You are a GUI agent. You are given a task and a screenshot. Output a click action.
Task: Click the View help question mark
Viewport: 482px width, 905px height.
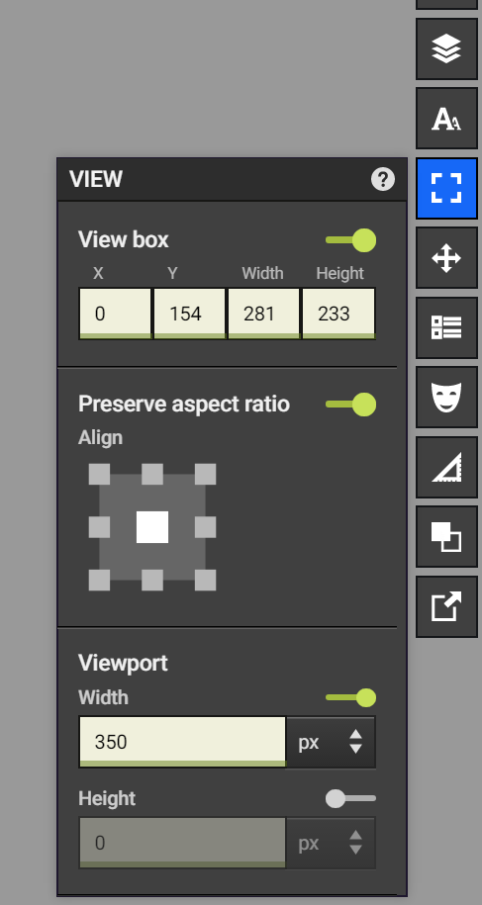click(x=383, y=179)
